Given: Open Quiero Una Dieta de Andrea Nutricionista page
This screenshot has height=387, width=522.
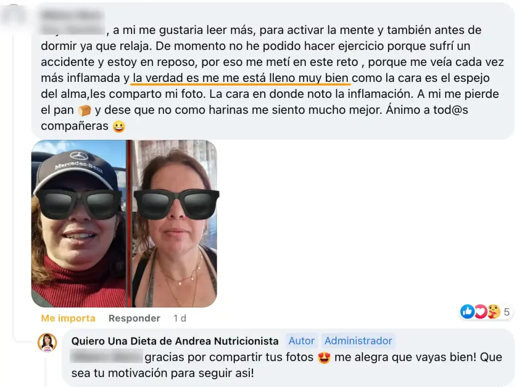Looking at the screenshot, I should 175,341.
